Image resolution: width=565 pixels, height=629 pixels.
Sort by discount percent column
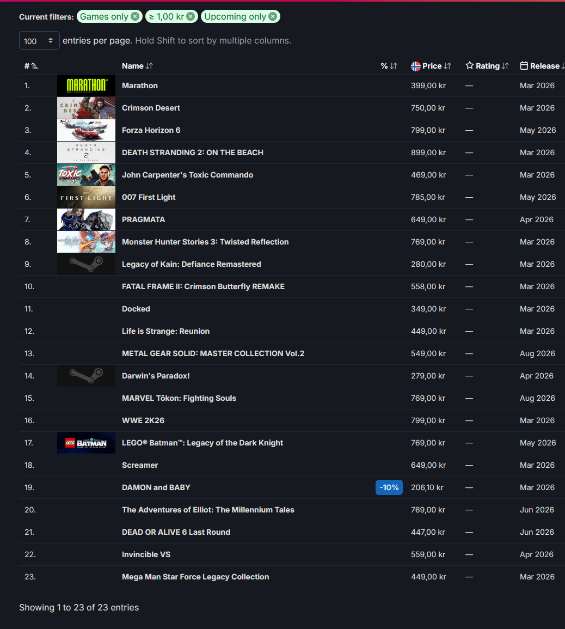click(389, 66)
